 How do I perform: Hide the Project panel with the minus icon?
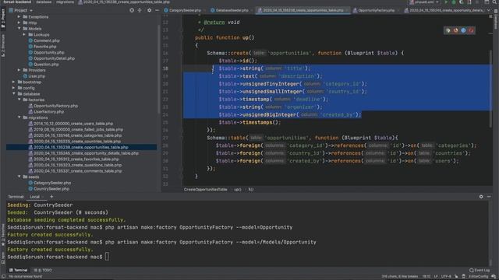click(x=157, y=10)
